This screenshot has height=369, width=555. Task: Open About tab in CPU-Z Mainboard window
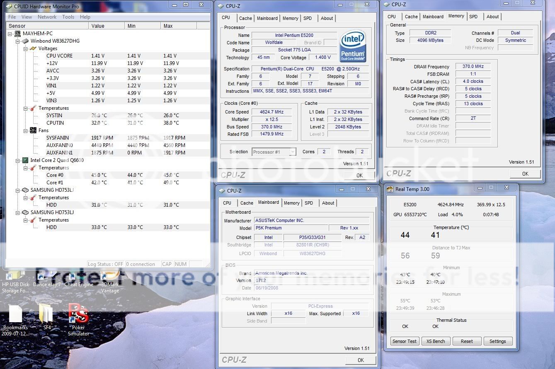[x=328, y=203]
